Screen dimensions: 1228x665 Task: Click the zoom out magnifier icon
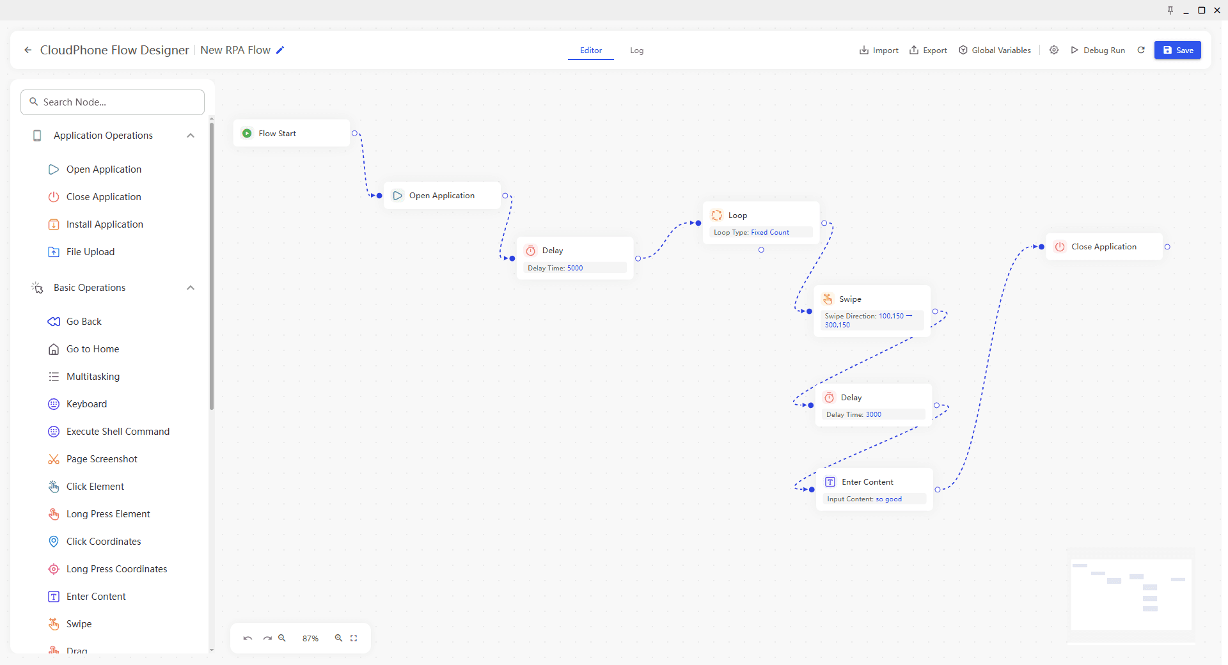click(282, 638)
